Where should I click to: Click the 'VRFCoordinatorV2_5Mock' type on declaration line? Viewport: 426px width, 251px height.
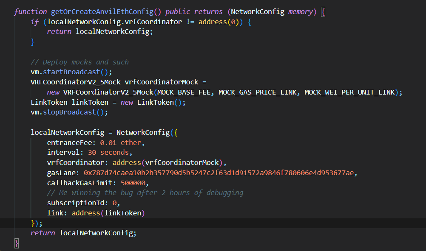76,82
